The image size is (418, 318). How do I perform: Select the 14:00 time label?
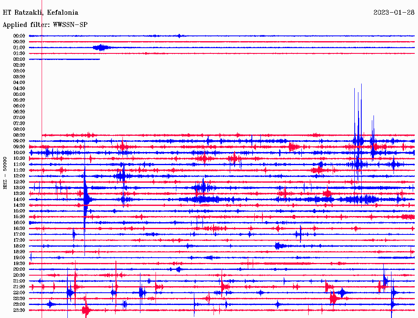(x=19, y=199)
